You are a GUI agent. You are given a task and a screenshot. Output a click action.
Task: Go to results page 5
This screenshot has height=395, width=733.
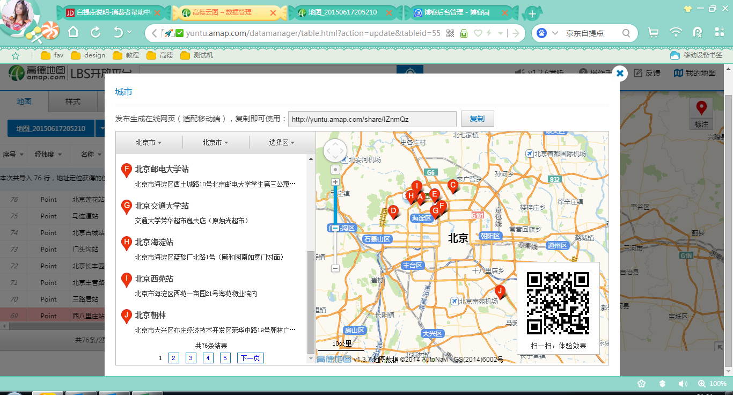pyautogui.click(x=225, y=358)
